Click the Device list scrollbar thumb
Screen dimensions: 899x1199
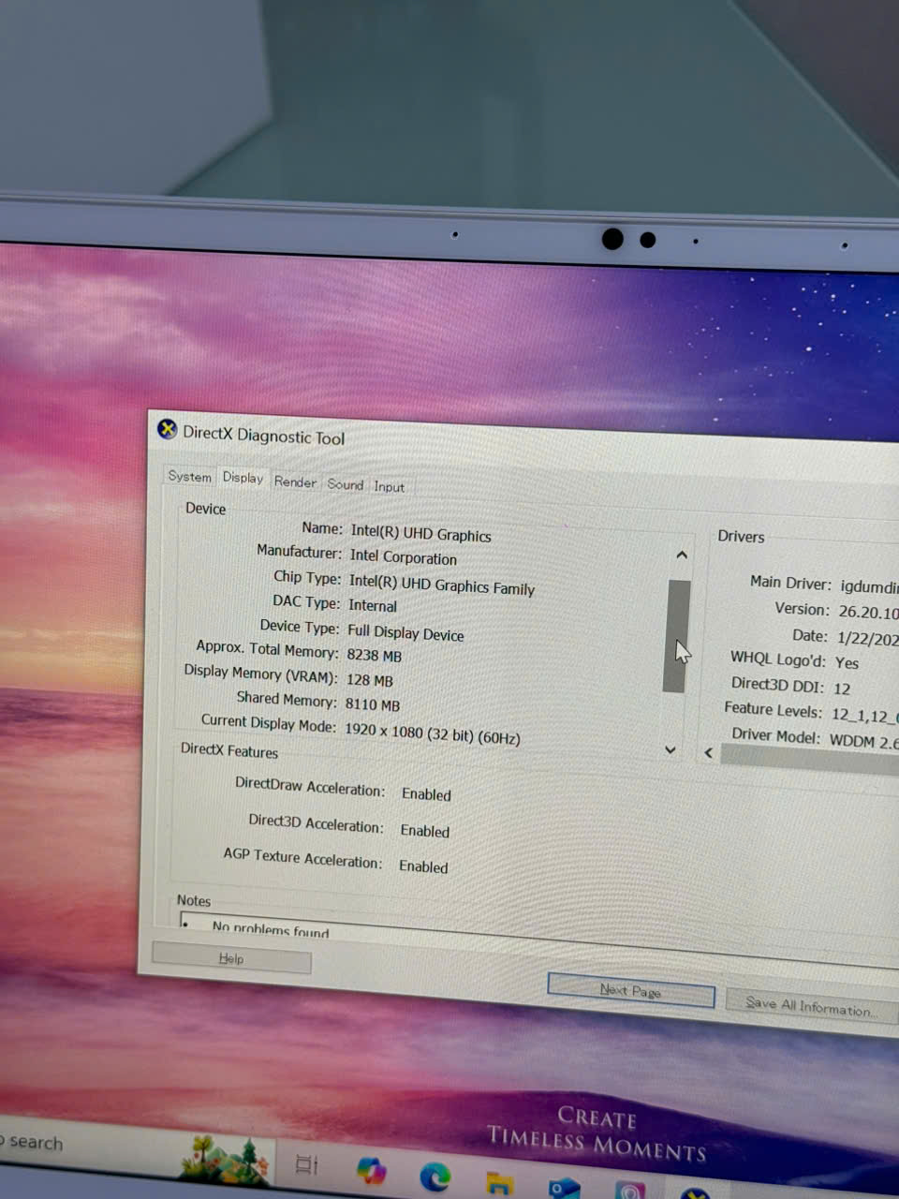[676, 636]
